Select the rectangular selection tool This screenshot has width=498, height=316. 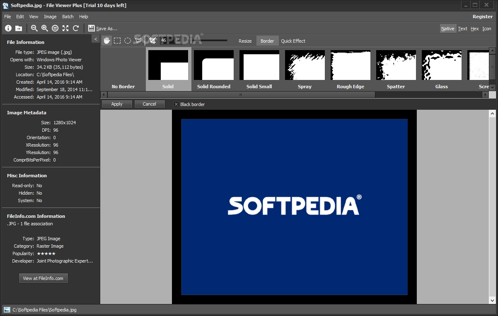[x=117, y=41]
